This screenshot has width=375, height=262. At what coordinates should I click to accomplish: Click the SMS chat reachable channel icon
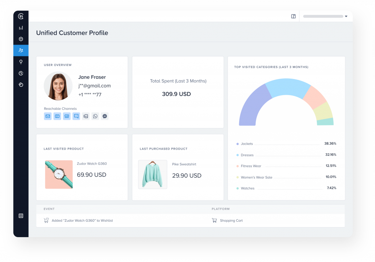76,116
